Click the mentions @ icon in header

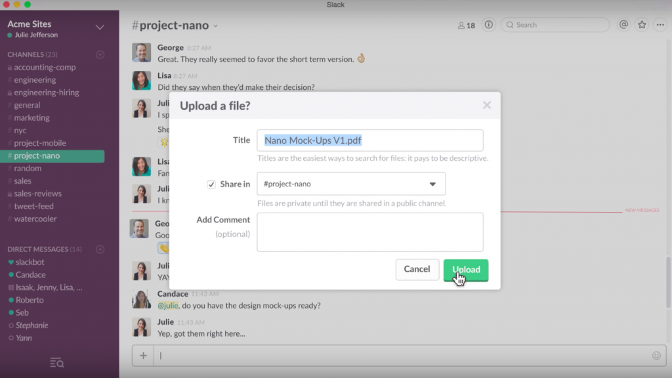[623, 25]
